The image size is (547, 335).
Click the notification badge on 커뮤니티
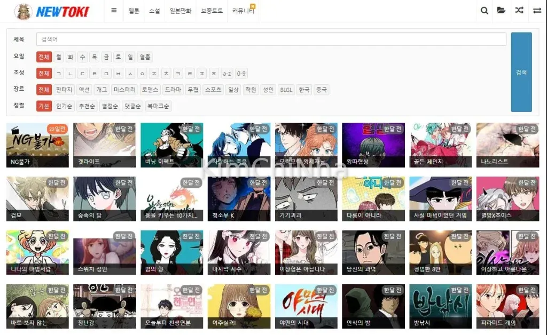(253, 6)
